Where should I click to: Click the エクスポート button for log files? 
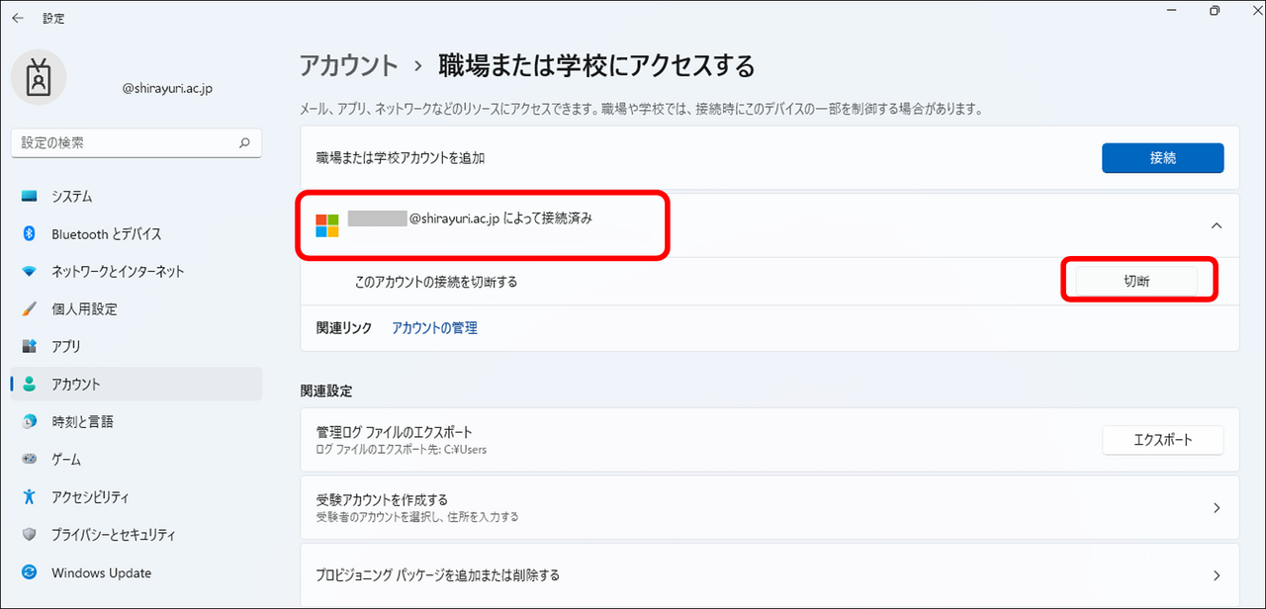[1162, 440]
